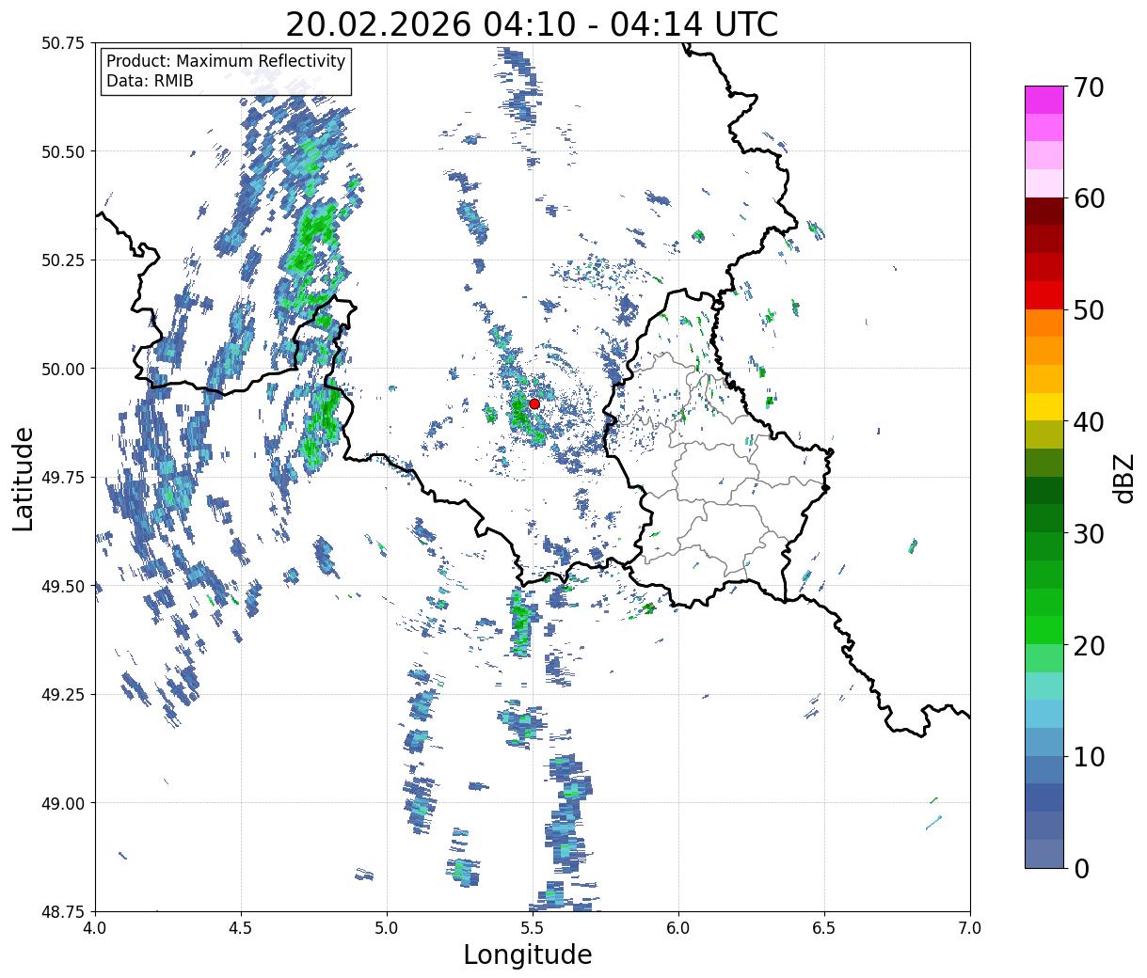Click the 30 tick label on the colorbar
1147x978 pixels.
click(1091, 534)
